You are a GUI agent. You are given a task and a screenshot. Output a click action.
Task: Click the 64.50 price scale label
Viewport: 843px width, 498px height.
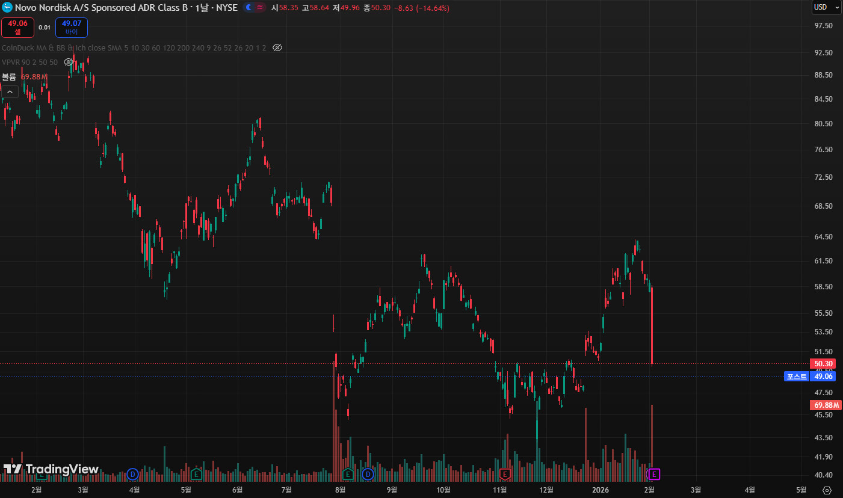[823, 237]
